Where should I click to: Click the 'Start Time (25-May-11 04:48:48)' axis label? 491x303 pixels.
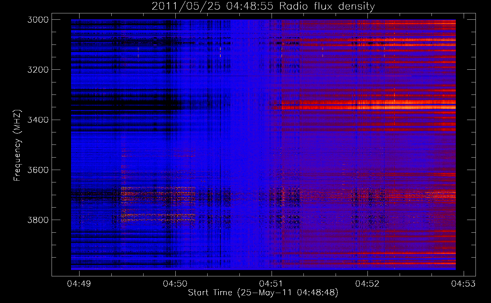[x=263, y=293]
